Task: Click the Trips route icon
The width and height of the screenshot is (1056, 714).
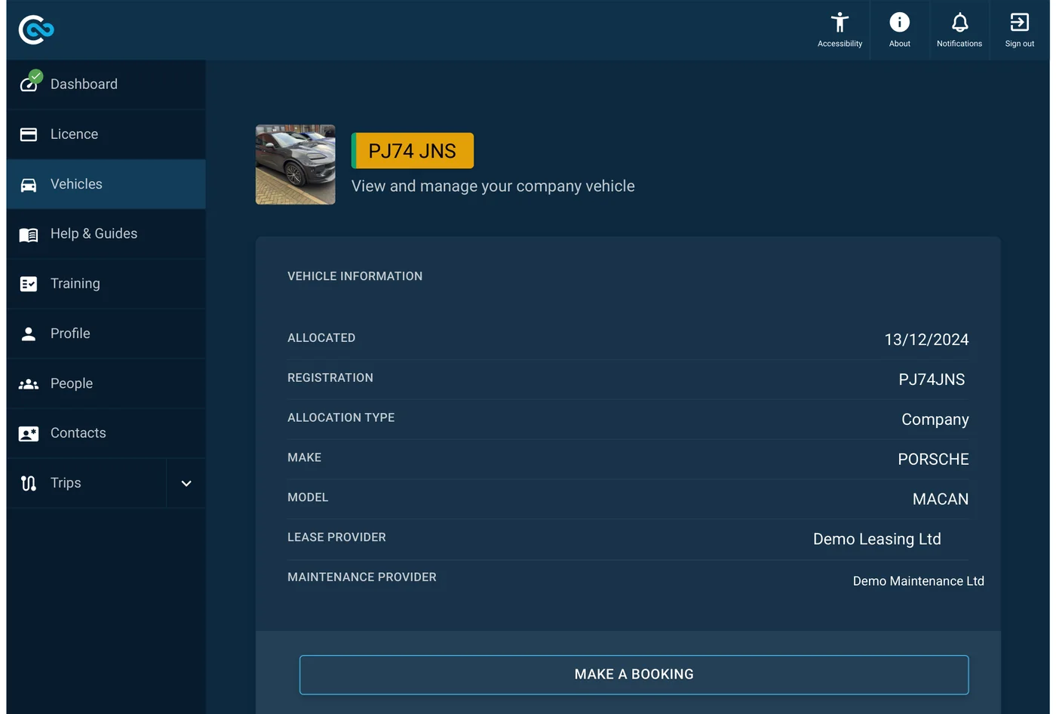Action: pos(29,483)
